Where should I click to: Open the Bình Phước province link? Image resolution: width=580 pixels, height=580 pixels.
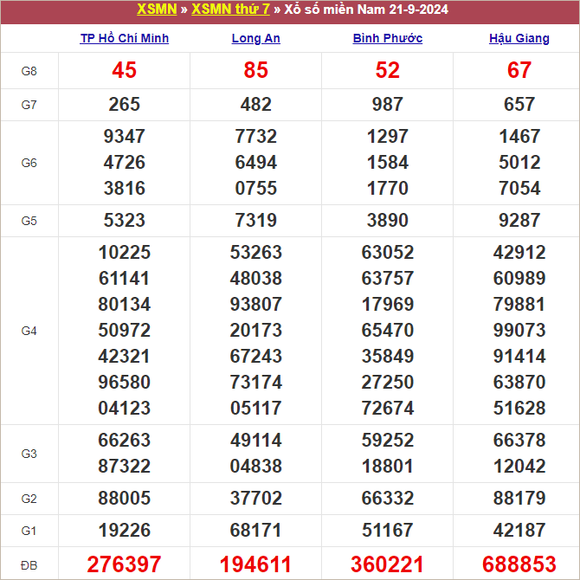point(388,38)
